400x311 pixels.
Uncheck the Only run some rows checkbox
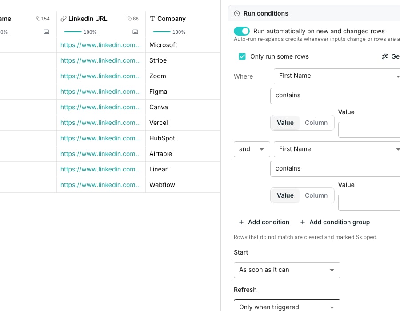(242, 56)
